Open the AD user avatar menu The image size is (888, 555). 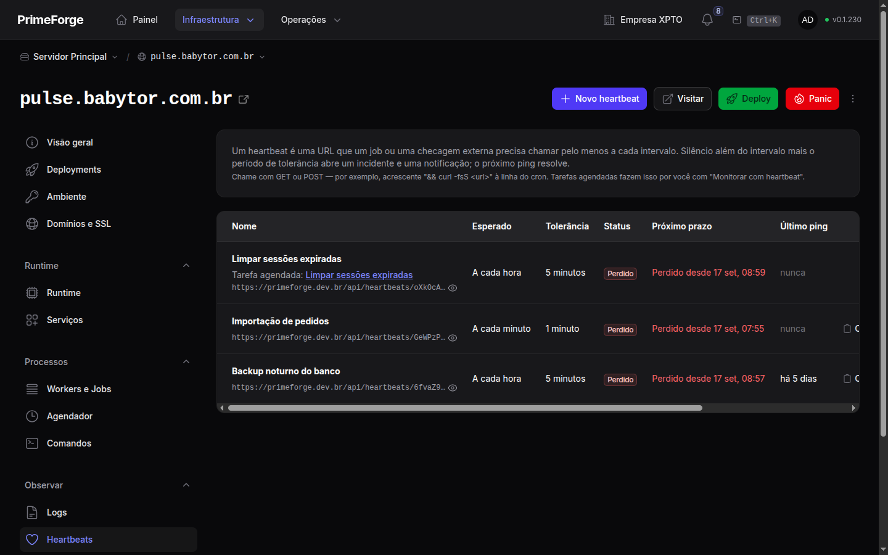807,20
